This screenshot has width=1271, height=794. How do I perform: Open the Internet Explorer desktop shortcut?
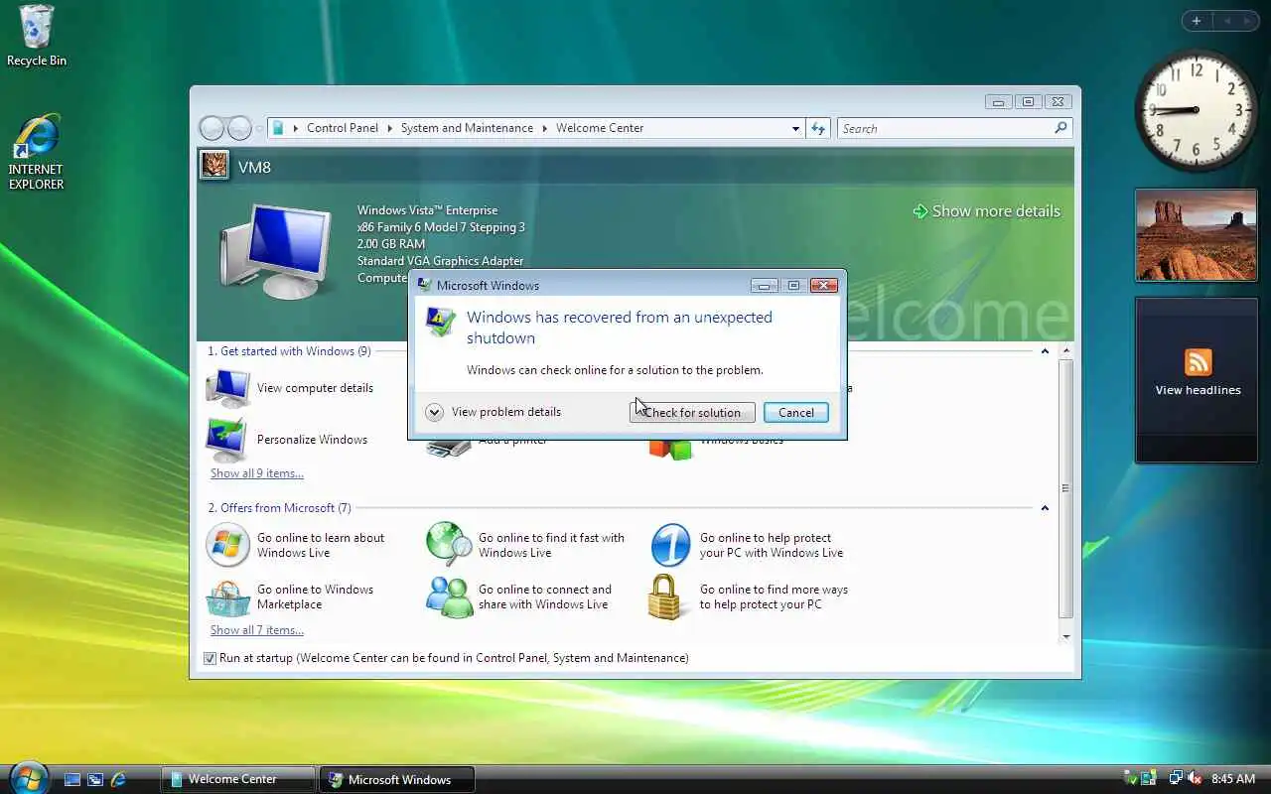click(x=36, y=152)
